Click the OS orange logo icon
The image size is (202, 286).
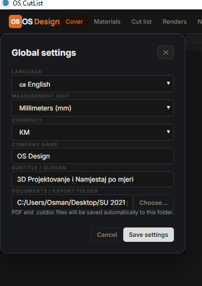pyautogui.click(x=15, y=22)
